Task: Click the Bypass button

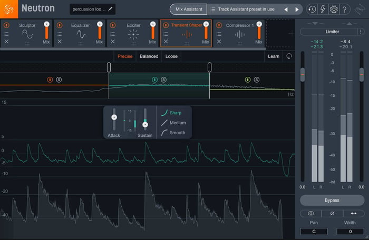Action: (332, 201)
